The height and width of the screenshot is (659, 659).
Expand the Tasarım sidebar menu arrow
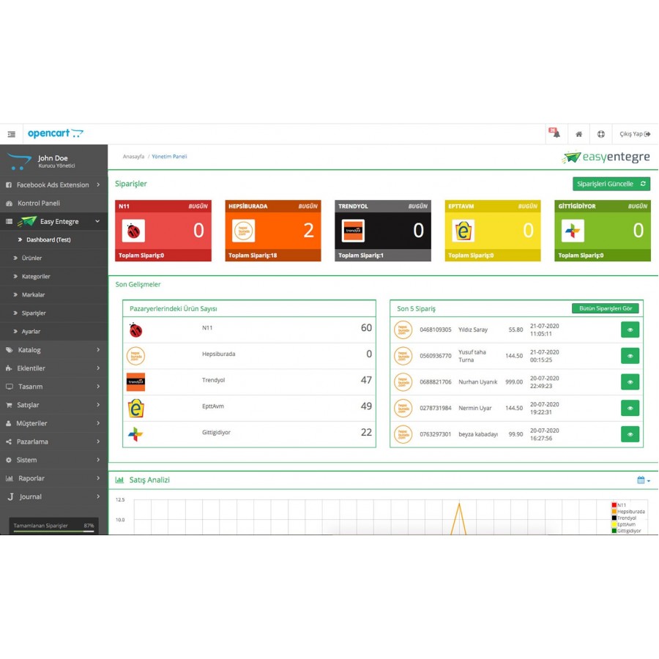[x=98, y=386]
